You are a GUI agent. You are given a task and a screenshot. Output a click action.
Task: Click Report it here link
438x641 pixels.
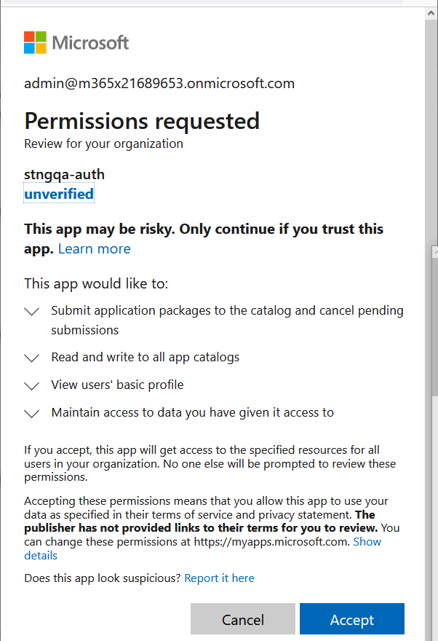[219, 578]
